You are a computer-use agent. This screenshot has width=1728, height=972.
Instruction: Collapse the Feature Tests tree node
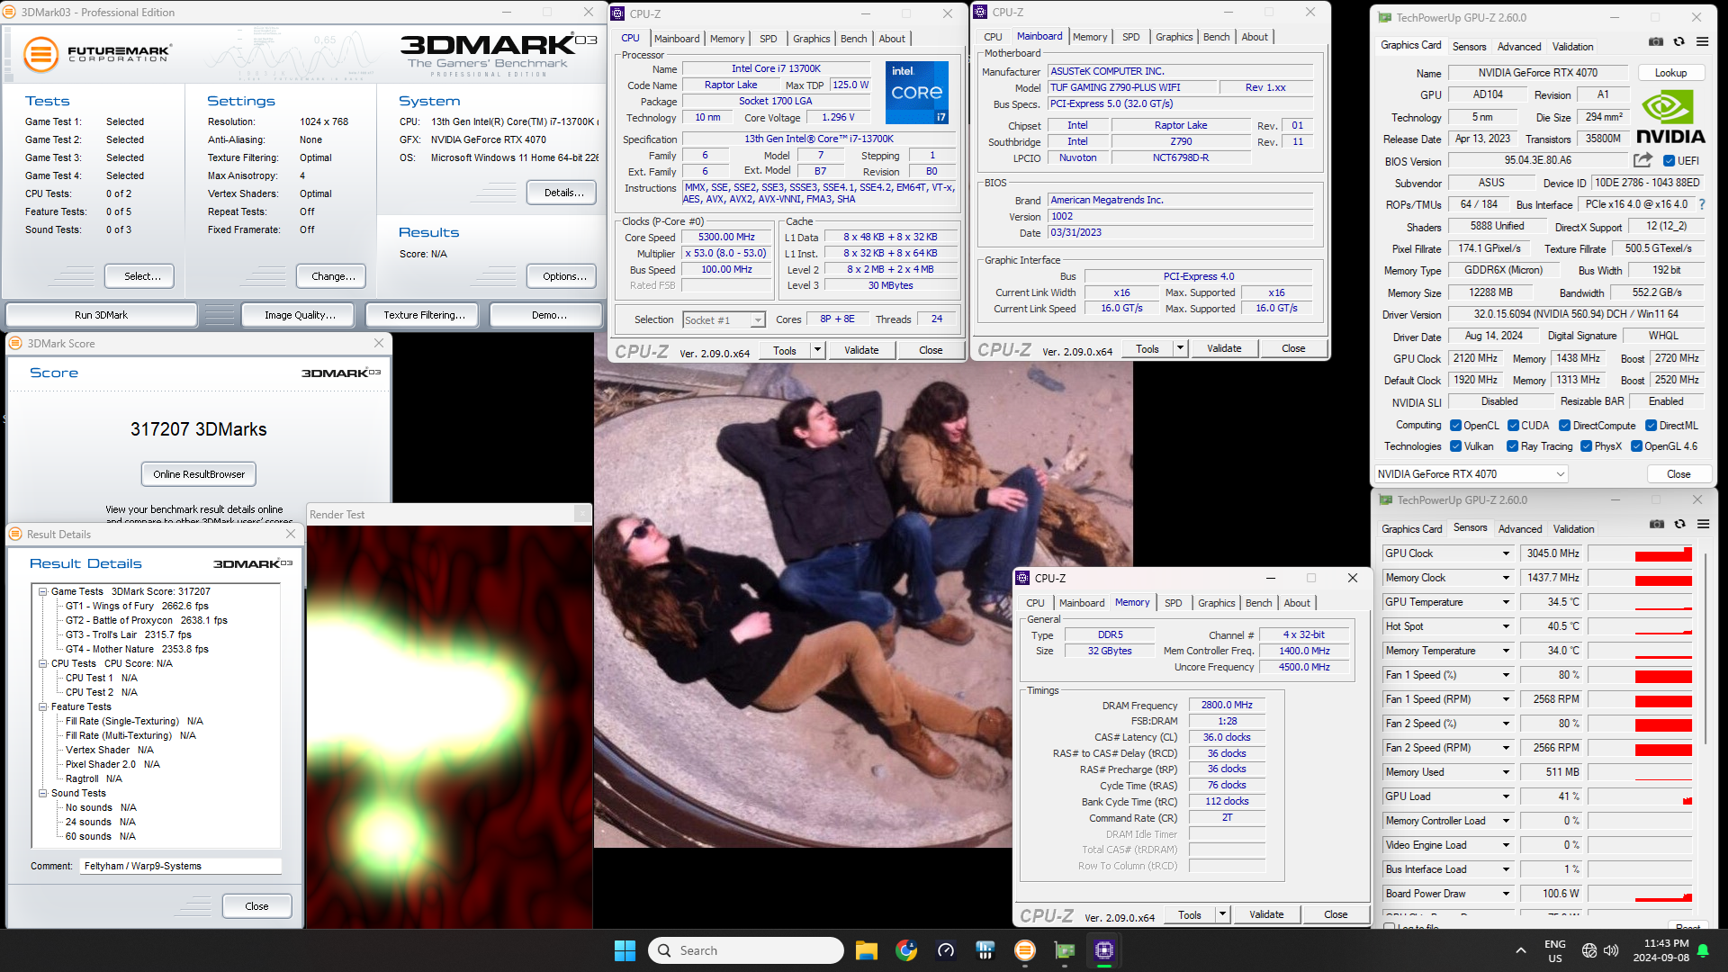click(x=42, y=706)
